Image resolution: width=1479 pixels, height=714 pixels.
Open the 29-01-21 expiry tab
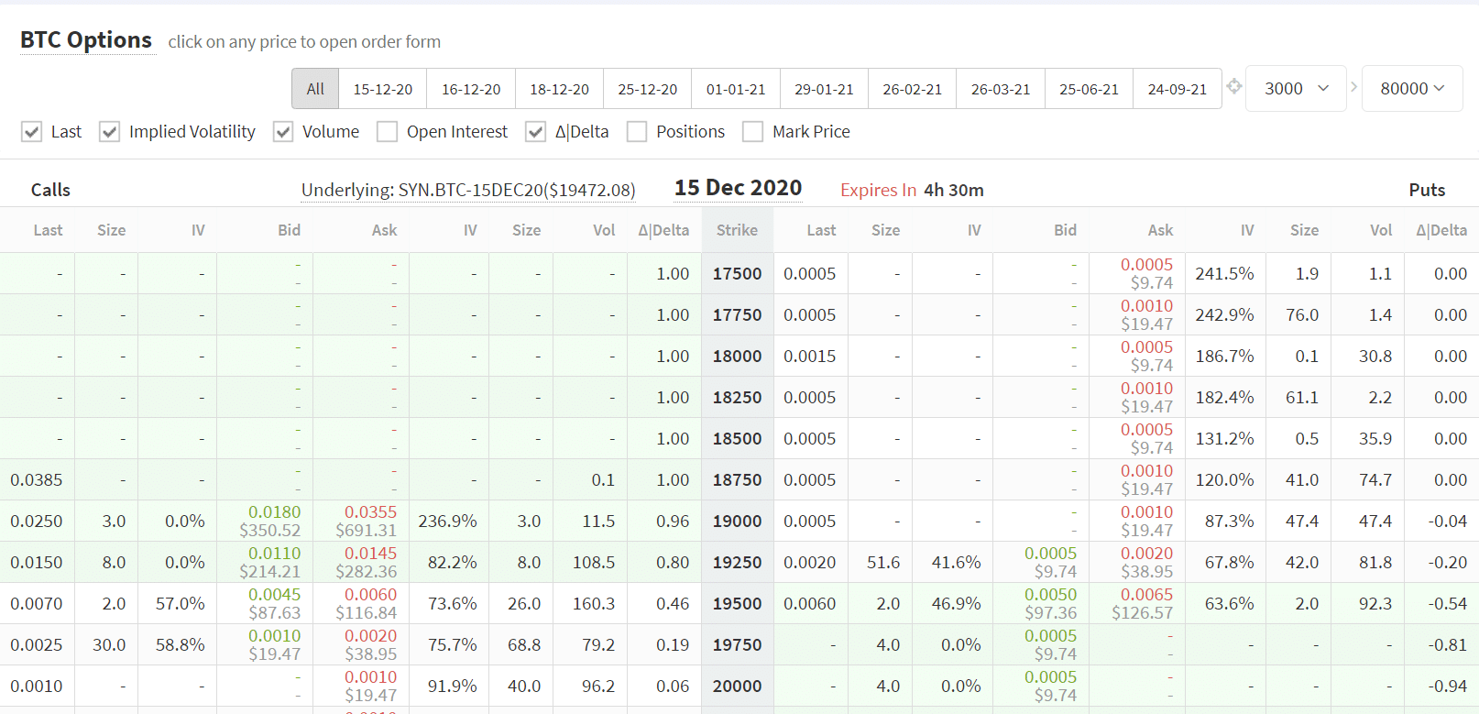click(824, 89)
